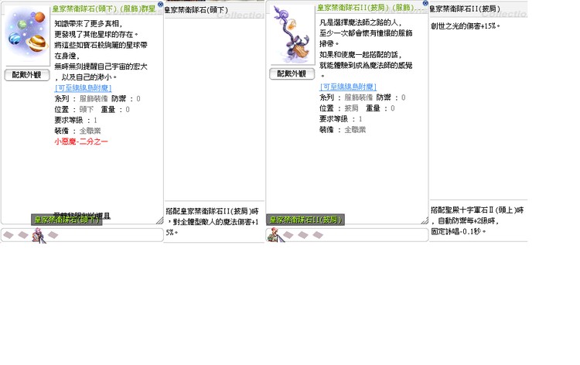
Task: Click resize grip of the 披肩 window
Action: (425, 220)
